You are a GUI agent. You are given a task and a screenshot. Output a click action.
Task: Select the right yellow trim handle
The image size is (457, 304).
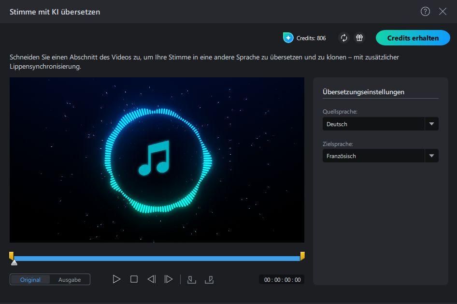[302, 256]
